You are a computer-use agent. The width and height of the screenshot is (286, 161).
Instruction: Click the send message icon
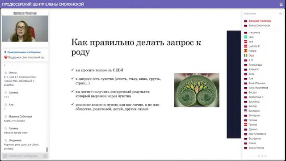[45, 156]
